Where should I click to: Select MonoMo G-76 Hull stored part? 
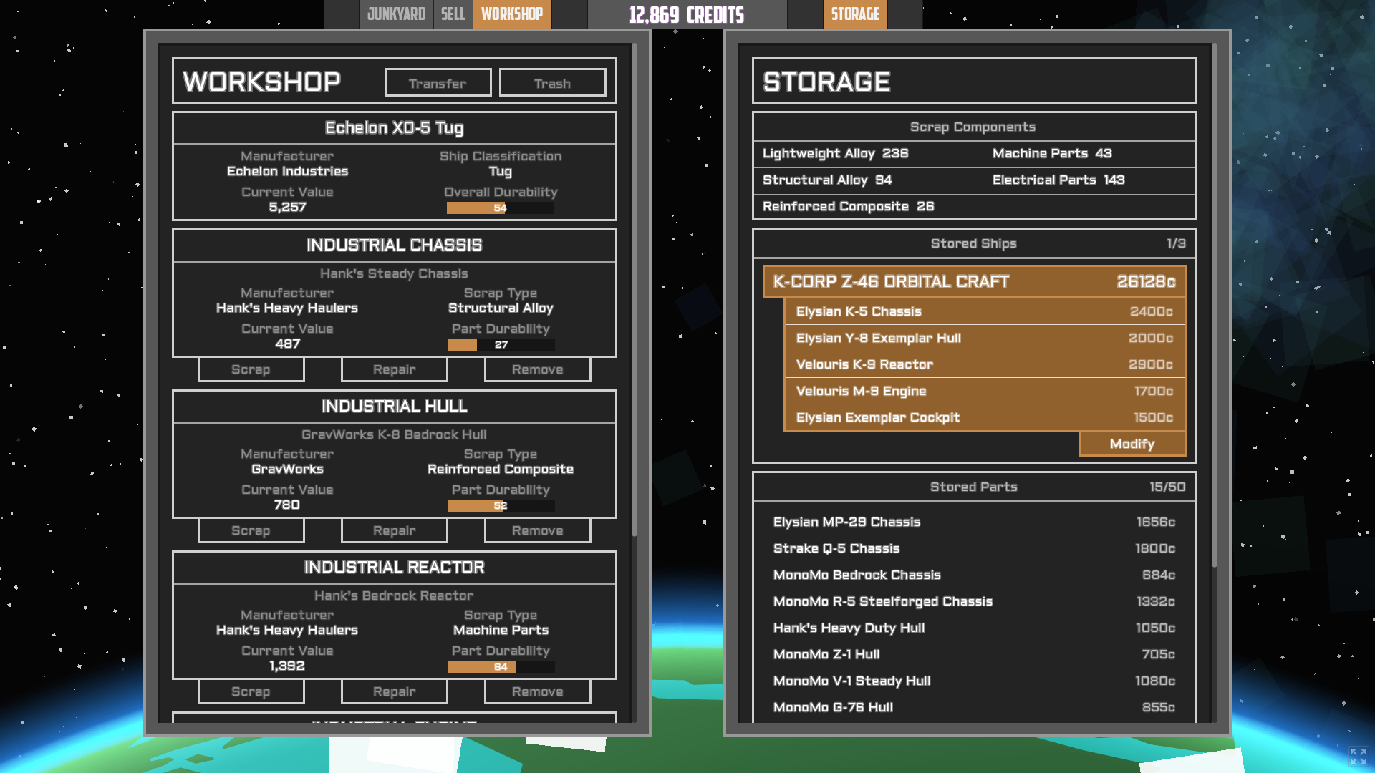974,707
